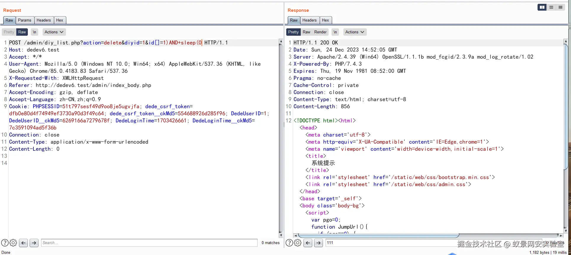Select Pretty view in Request editor
This screenshot has width=571, height=255.
pyautogui.click(x=9, y=32)
